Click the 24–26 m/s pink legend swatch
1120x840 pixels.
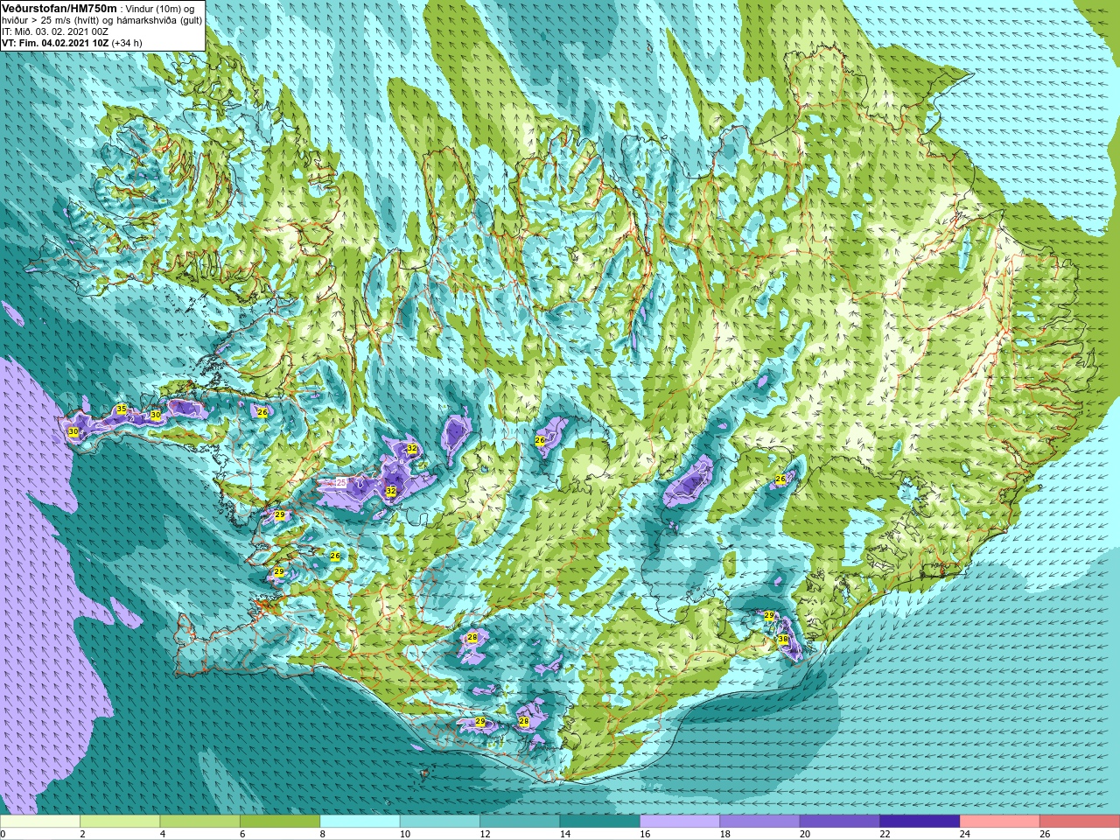coord(1000,822)
